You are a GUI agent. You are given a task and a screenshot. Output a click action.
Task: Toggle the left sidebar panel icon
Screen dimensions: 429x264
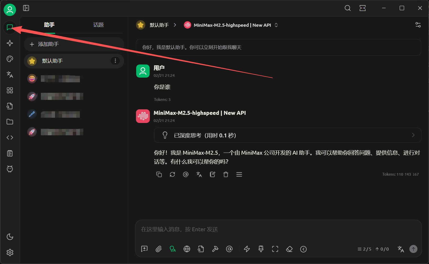[x=26, y=8]
